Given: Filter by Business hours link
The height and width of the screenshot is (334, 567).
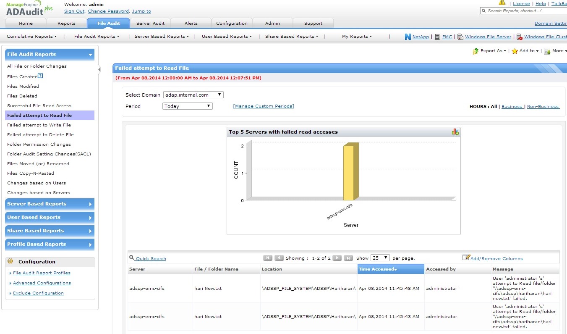Looking at the screenshot, I should (512, 107).
